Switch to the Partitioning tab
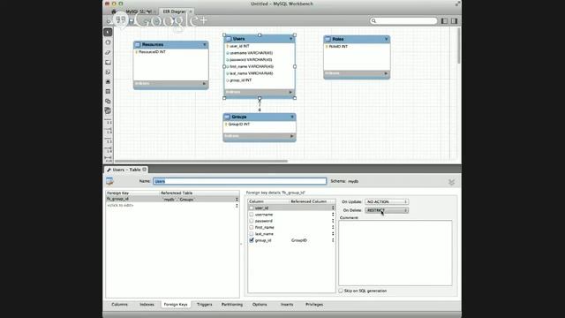The height and width of the screenshot is (318, 565). (x=232, y=305)
